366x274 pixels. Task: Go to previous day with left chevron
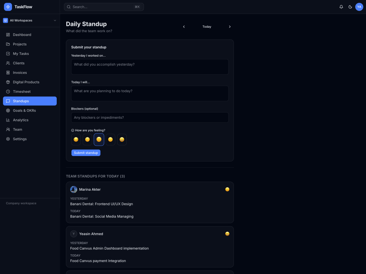point(184,27)
